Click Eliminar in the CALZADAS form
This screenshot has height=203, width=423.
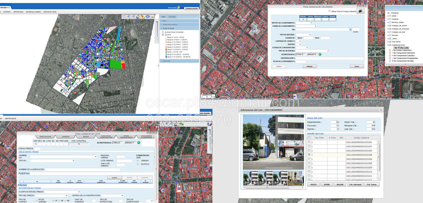(x=310, y=66)
